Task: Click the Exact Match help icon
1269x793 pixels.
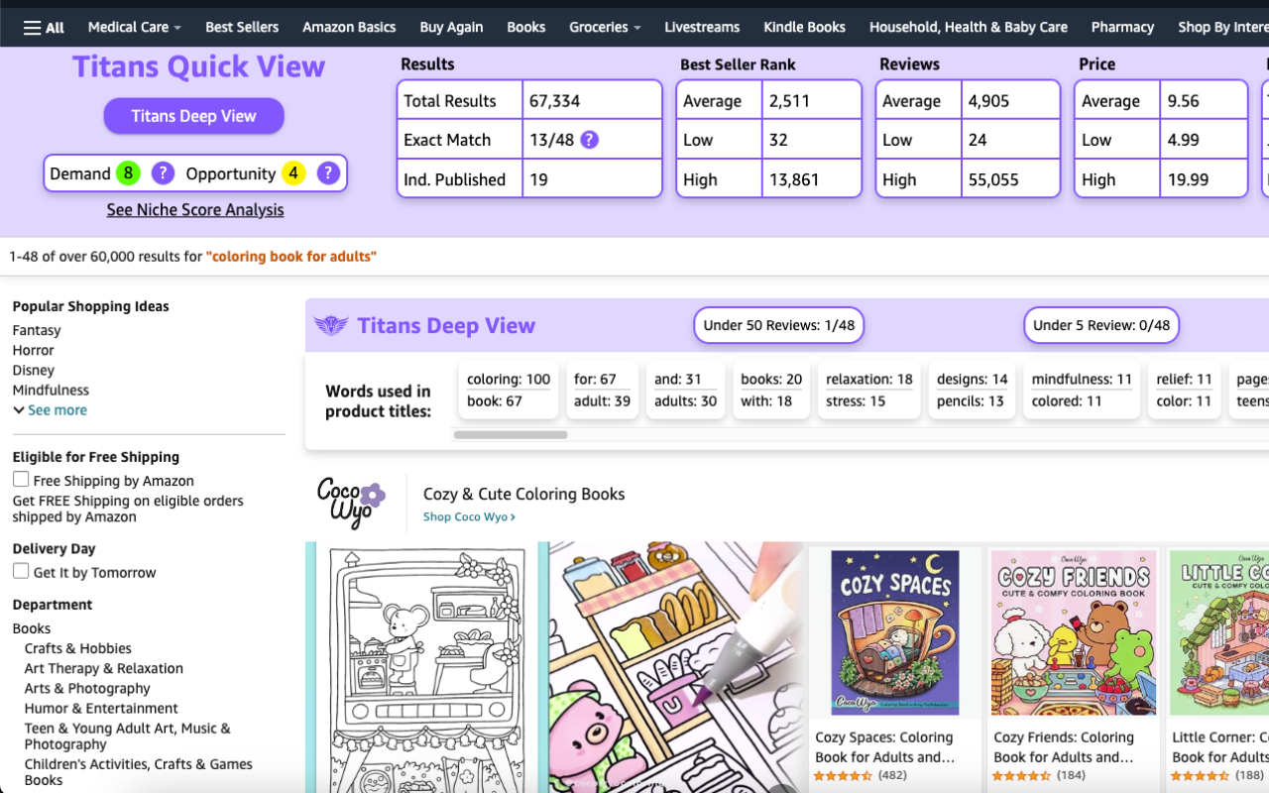Action: (x=589, y=140)
